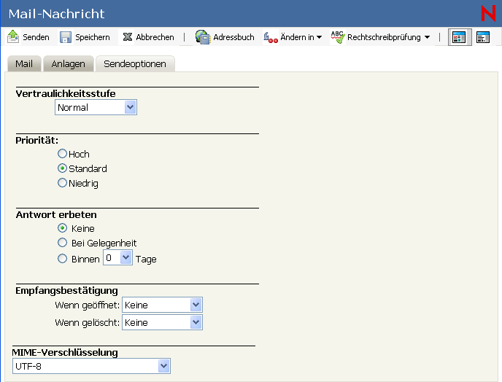502x382 pixels.
Task: Click the Antwort erbeten heading
Action: point(56,214)
